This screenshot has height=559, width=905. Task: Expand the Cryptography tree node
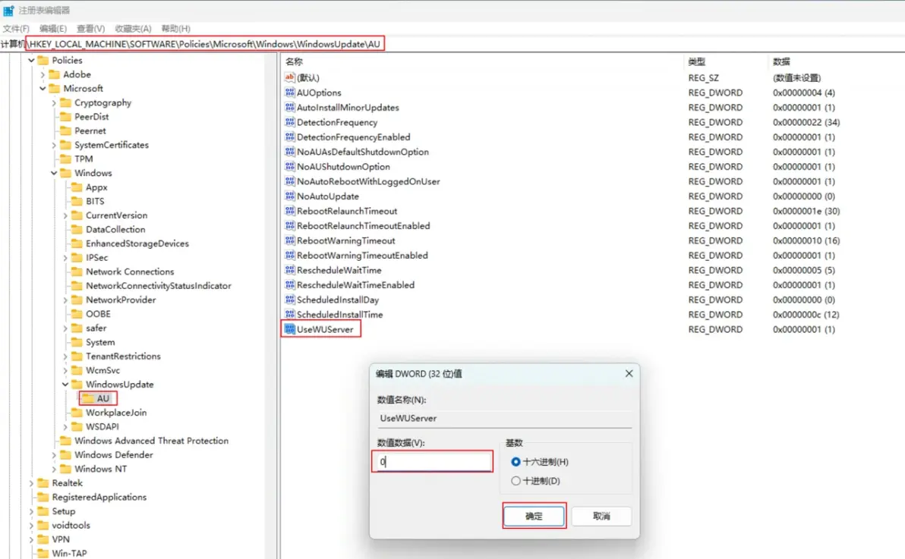(x=54, y=102)
